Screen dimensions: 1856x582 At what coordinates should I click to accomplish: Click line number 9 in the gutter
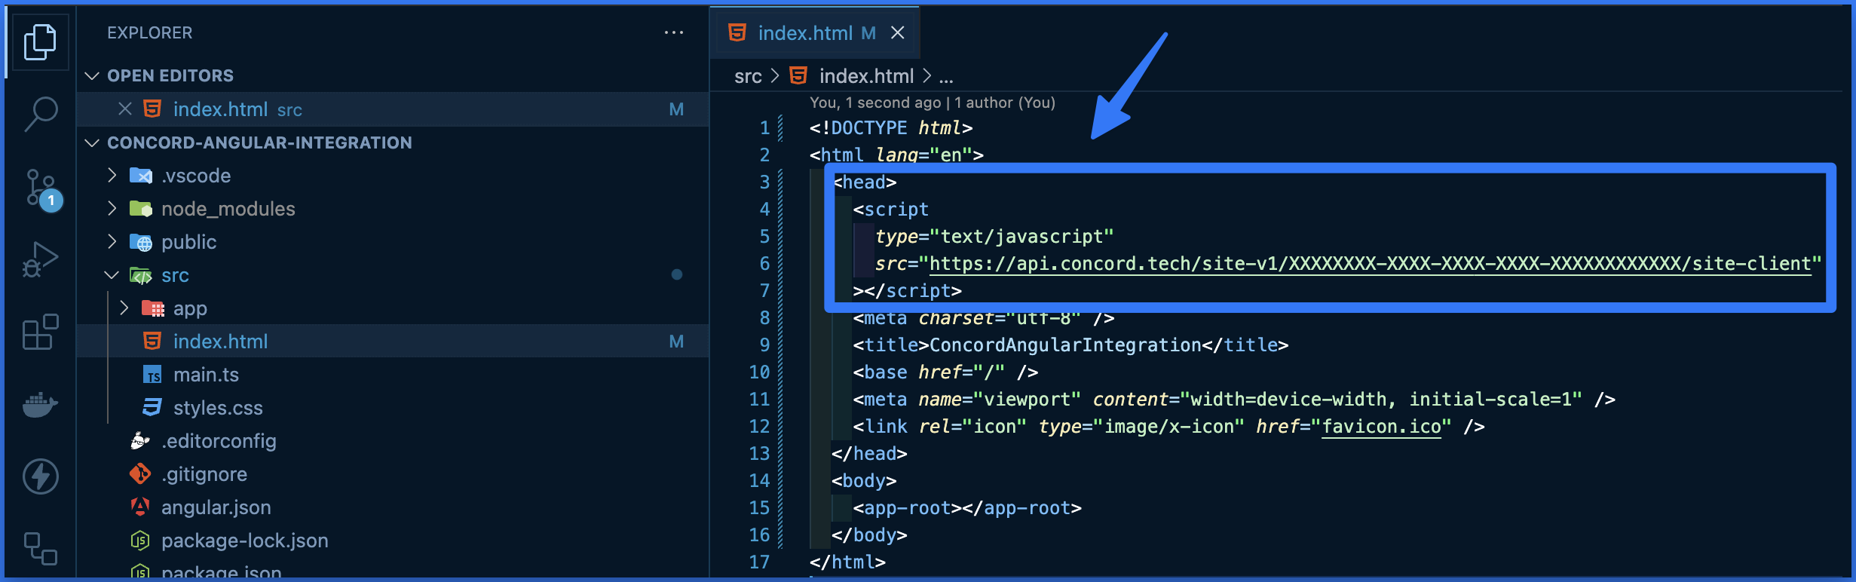point(764,345)
